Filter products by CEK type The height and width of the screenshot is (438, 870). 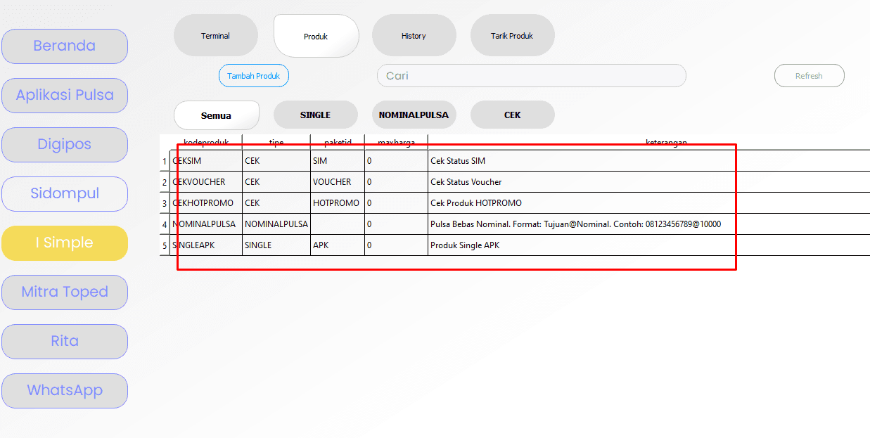point(512,115)
